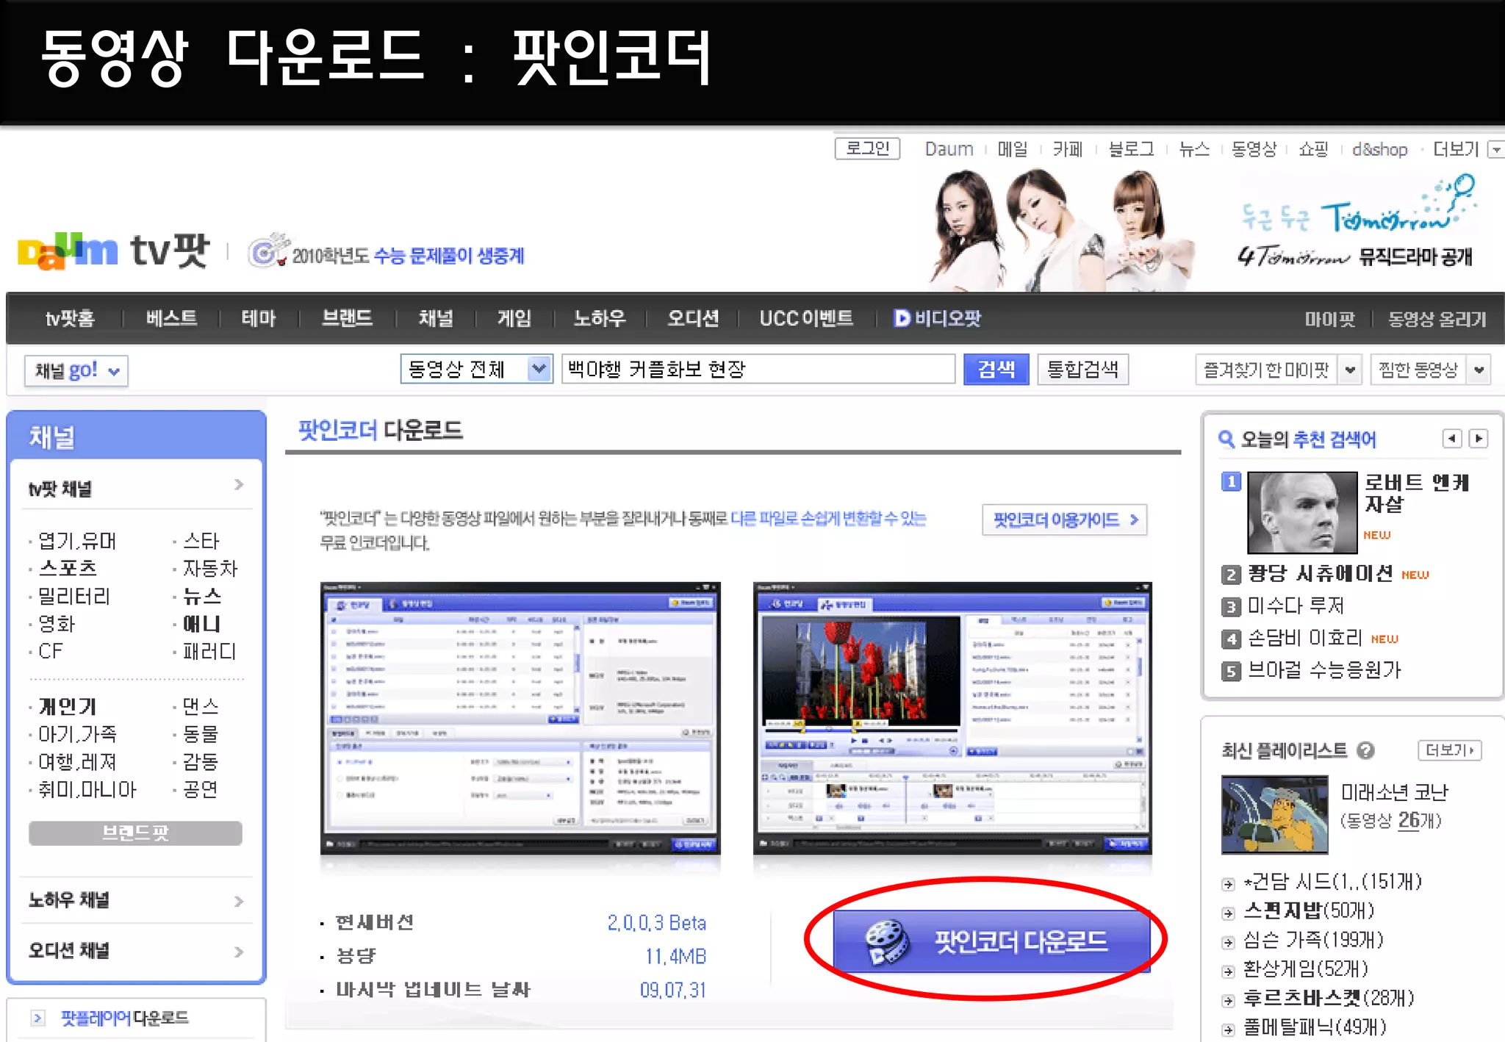This screenshot has height=1042, width=1505.
Task: Open the UCC 이벤트 menu item
Action: point(806,318)
